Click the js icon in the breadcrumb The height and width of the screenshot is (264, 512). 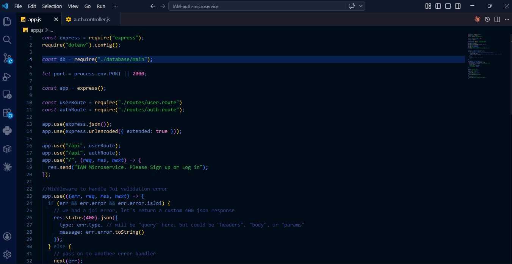click(x=26, y=30)
